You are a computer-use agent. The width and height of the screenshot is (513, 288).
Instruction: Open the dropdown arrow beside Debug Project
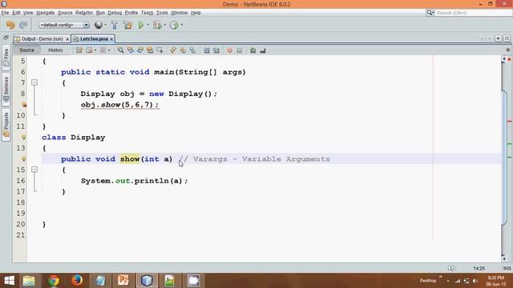pos(164,25)
